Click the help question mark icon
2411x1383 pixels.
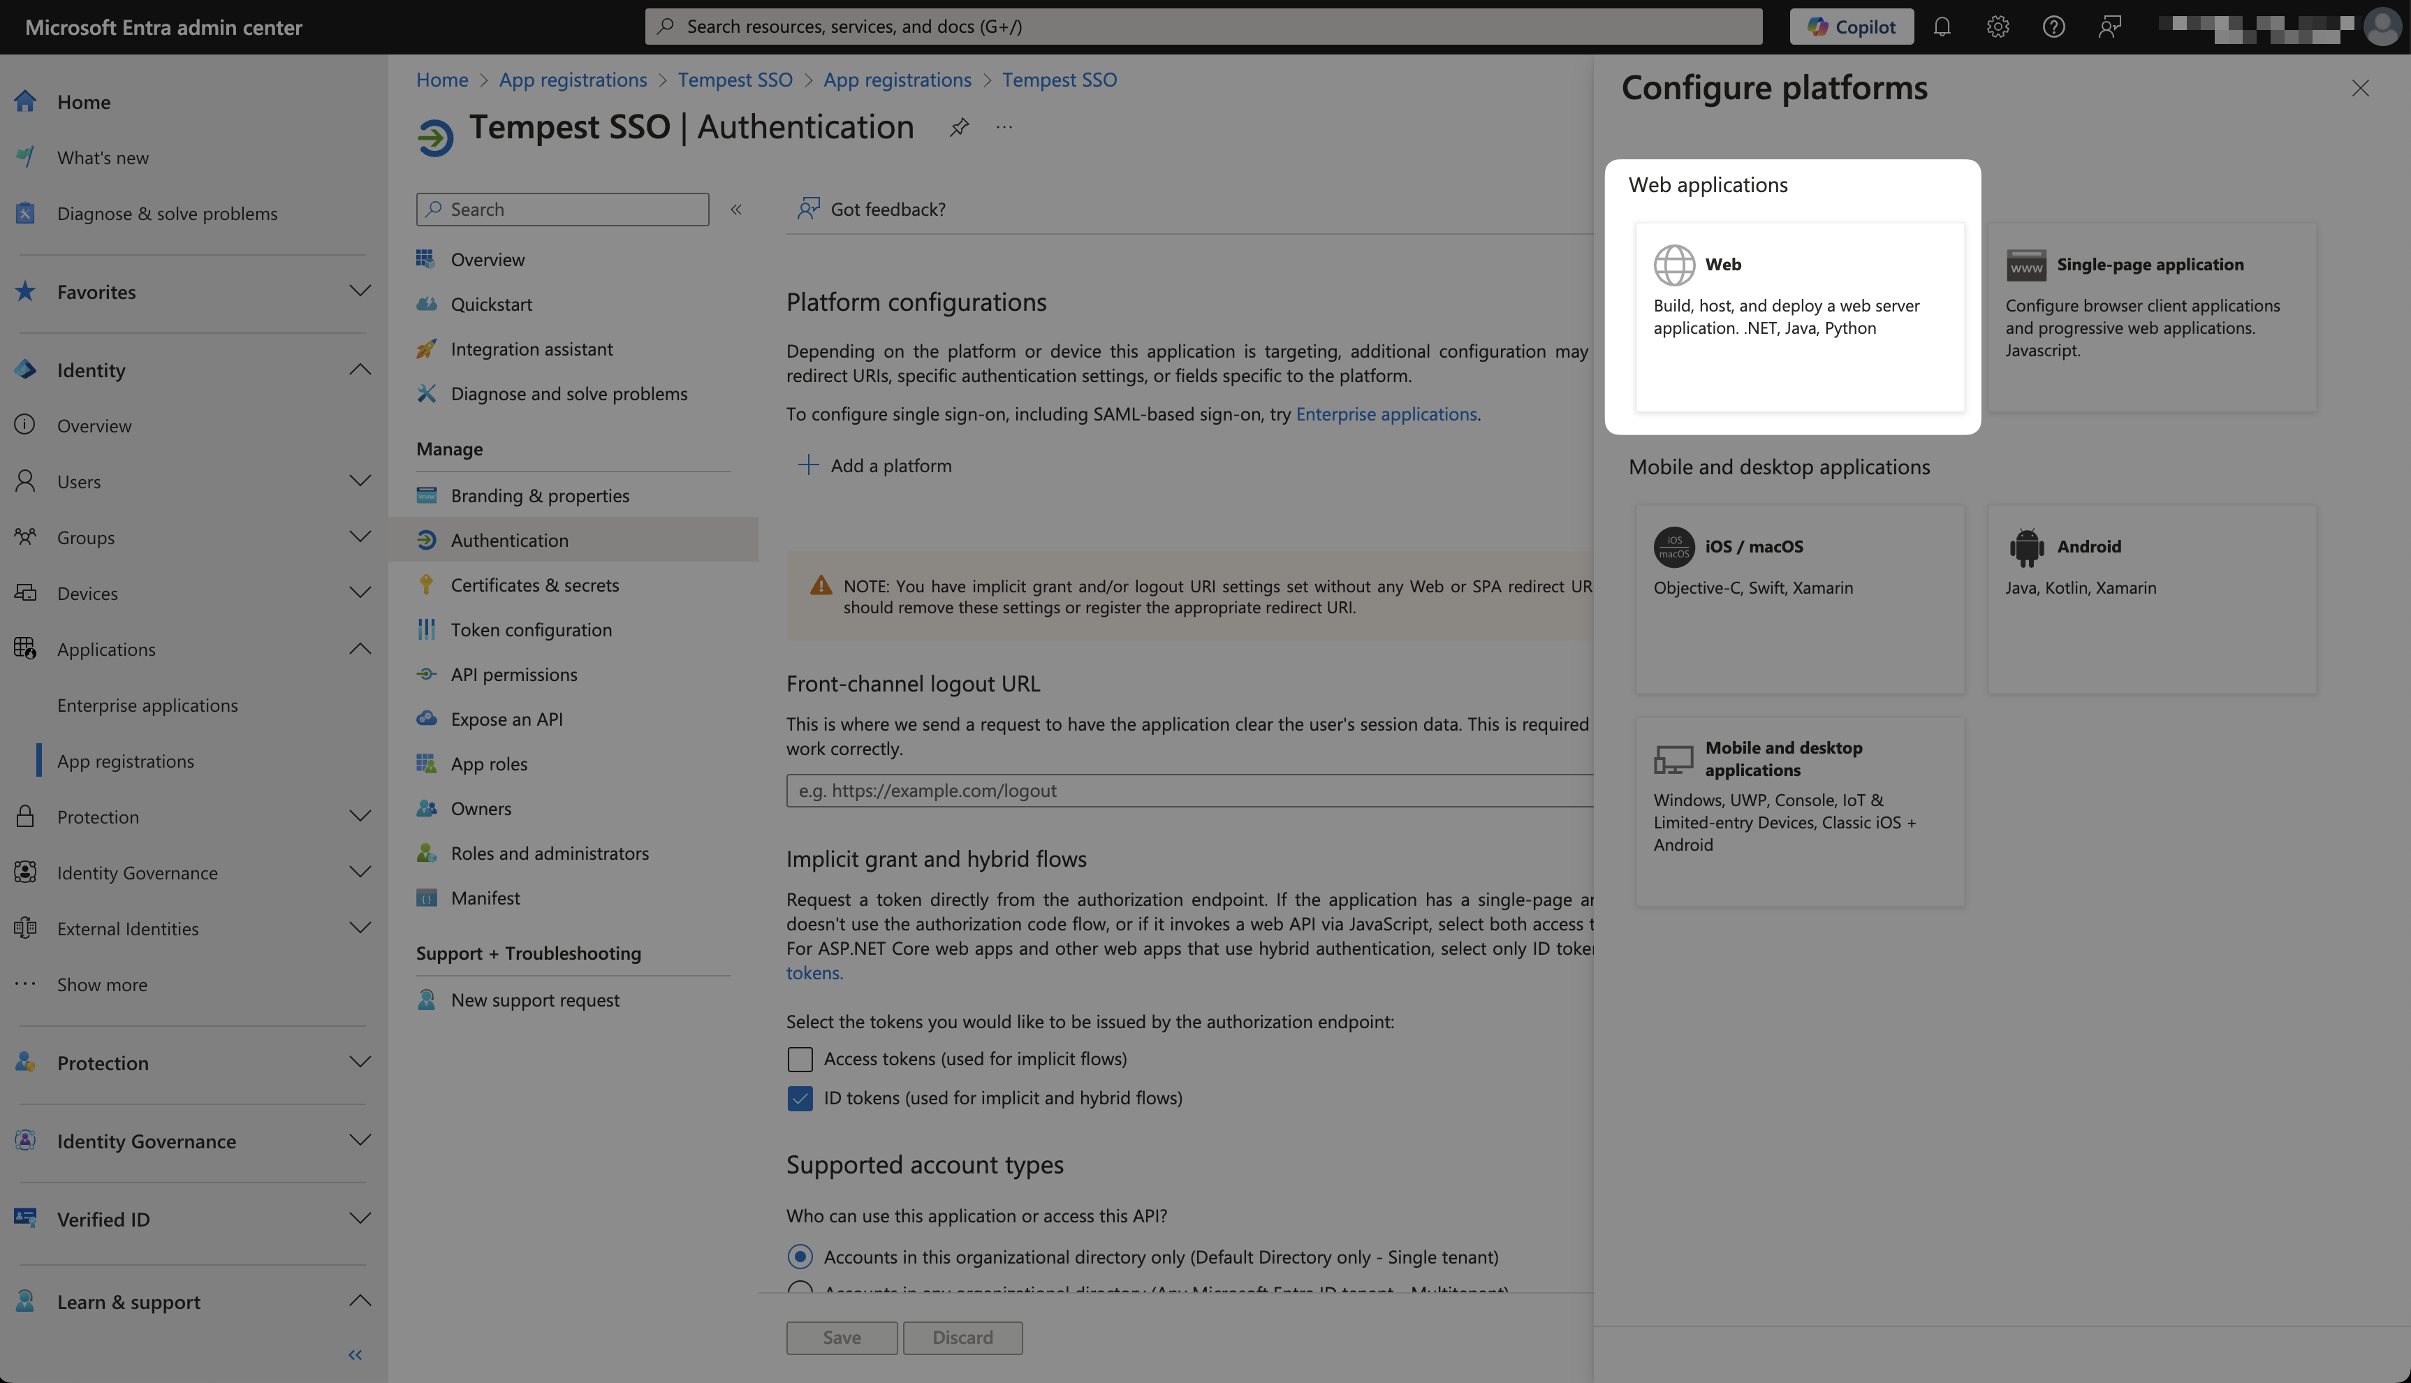[2053, 27]
